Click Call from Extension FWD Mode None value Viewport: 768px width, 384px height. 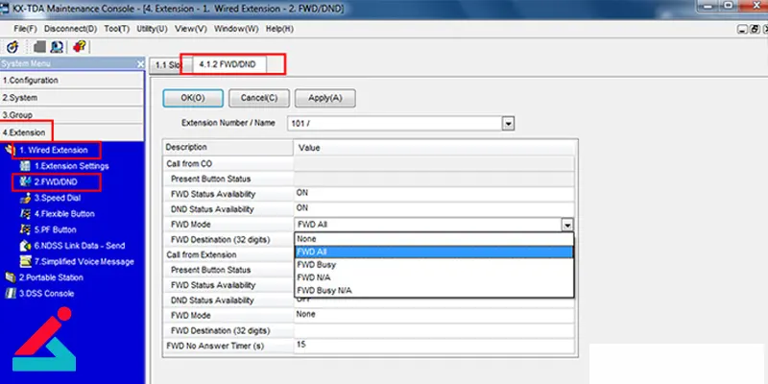click(x=434, y=315)
